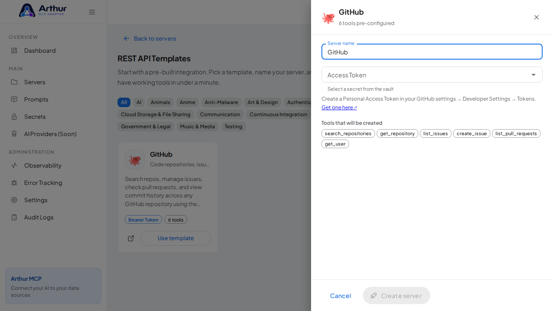Click the Prompts chat icon
The image size is (553, 311).
pyautogui.click(x=14, y=99)
